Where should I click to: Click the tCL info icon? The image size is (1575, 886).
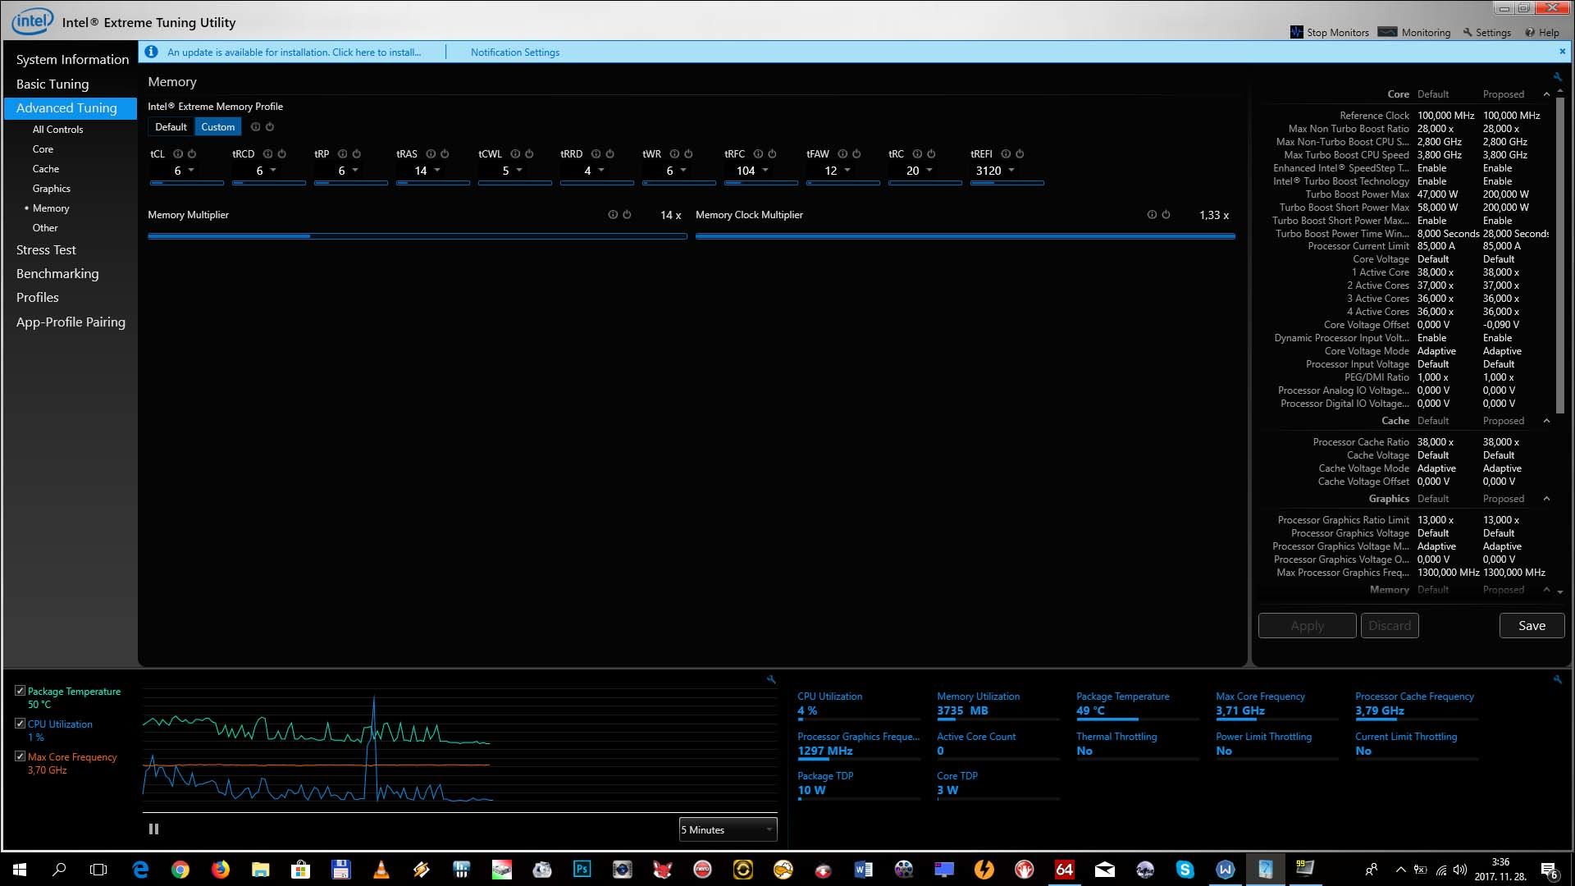(x=177, y=154)
